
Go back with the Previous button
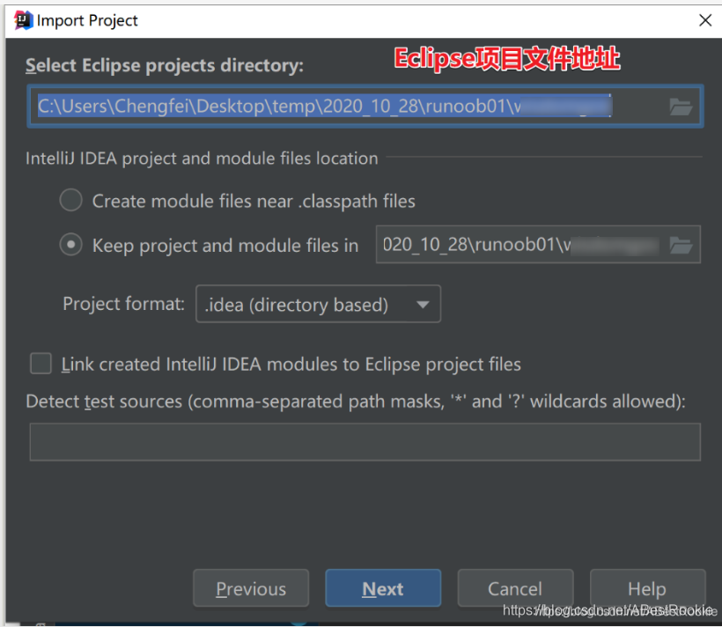pyautogui.click(x=251, y=588)
